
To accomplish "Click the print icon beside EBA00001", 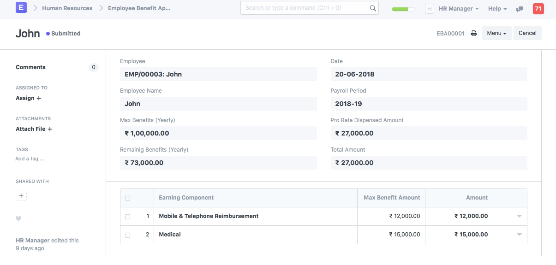I will tap(473, 33).
